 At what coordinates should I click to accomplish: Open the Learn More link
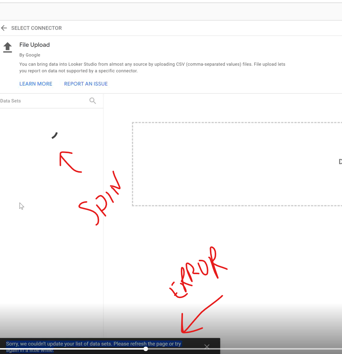[x=36, y=84]
